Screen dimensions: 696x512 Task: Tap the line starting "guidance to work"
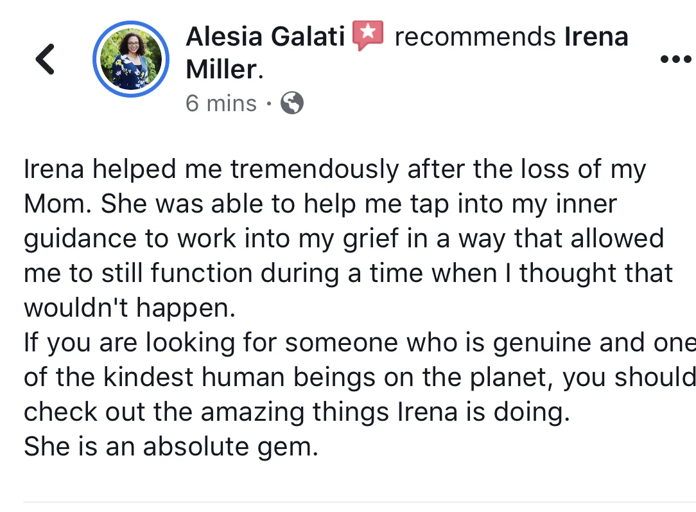tap(344, 238)
